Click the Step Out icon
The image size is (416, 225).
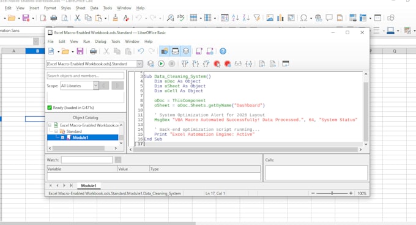206,64
